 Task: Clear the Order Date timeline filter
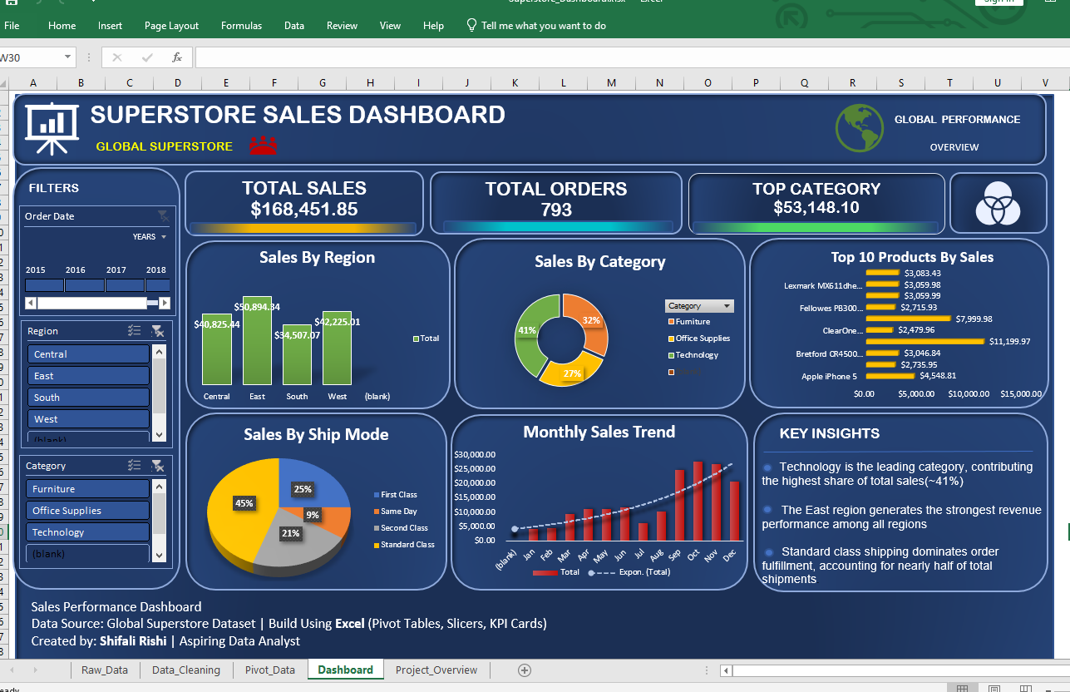[163, 215]
